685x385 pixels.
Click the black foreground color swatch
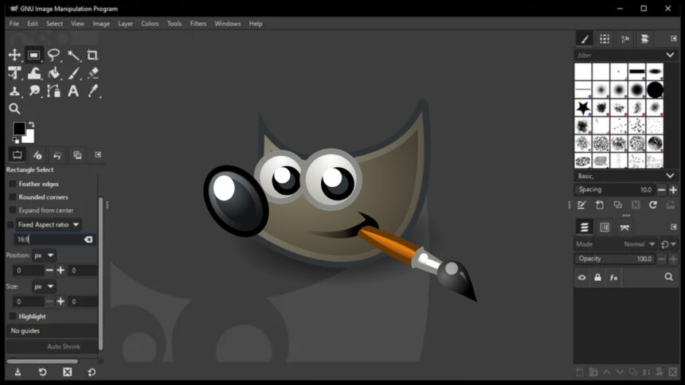[18, 129]
